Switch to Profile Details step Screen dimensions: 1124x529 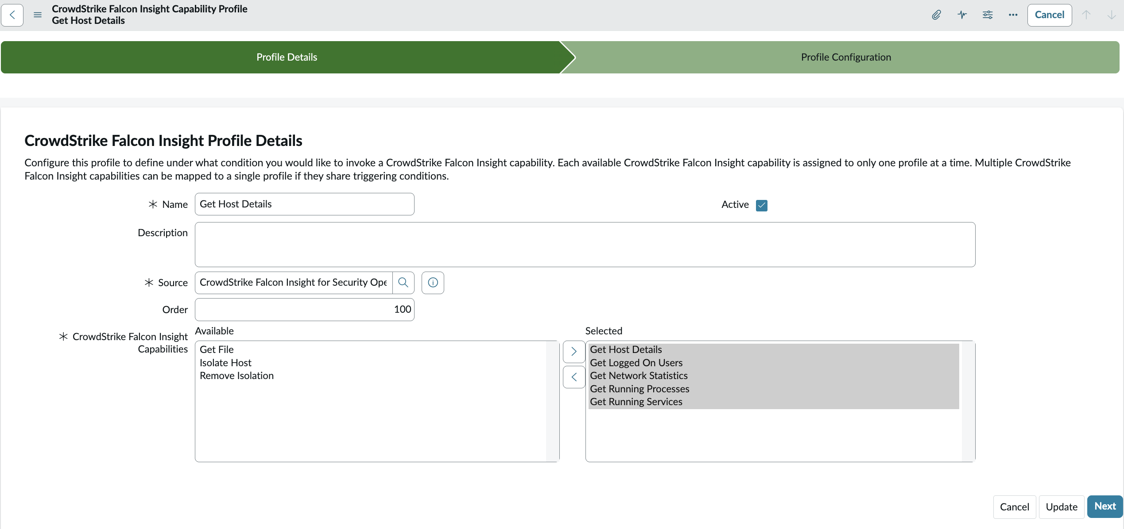pyautogui.click(x=287, y=57)
